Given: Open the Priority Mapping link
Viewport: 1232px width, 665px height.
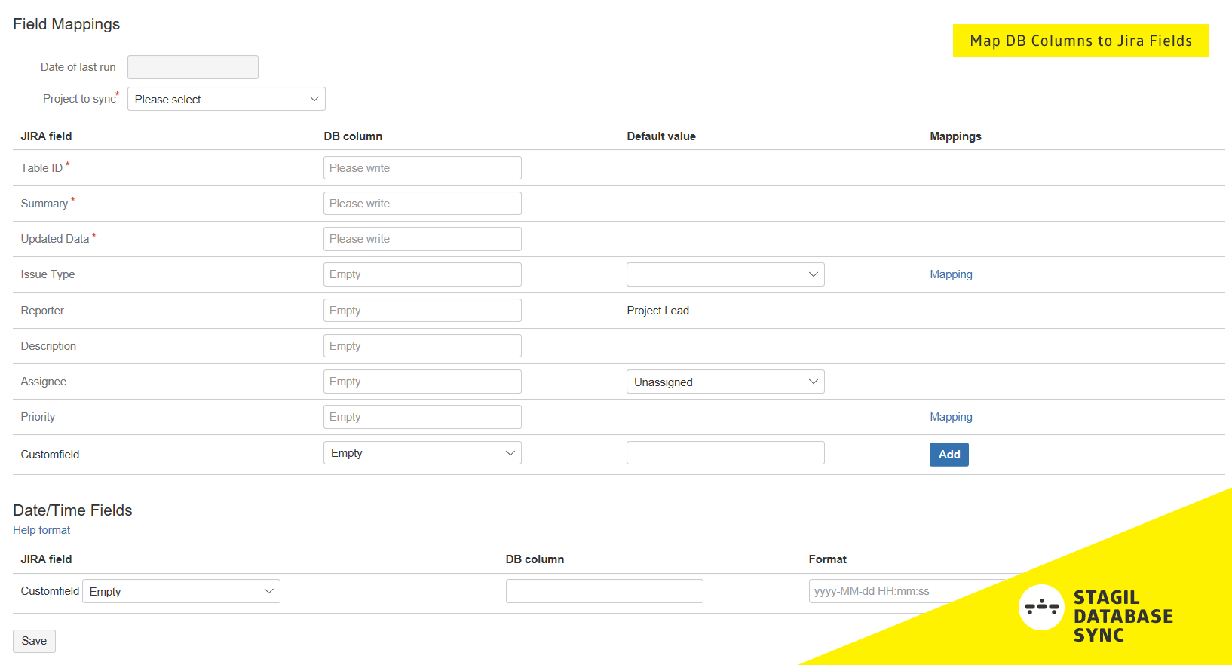Looking at the screenshot, I should 951,417.
